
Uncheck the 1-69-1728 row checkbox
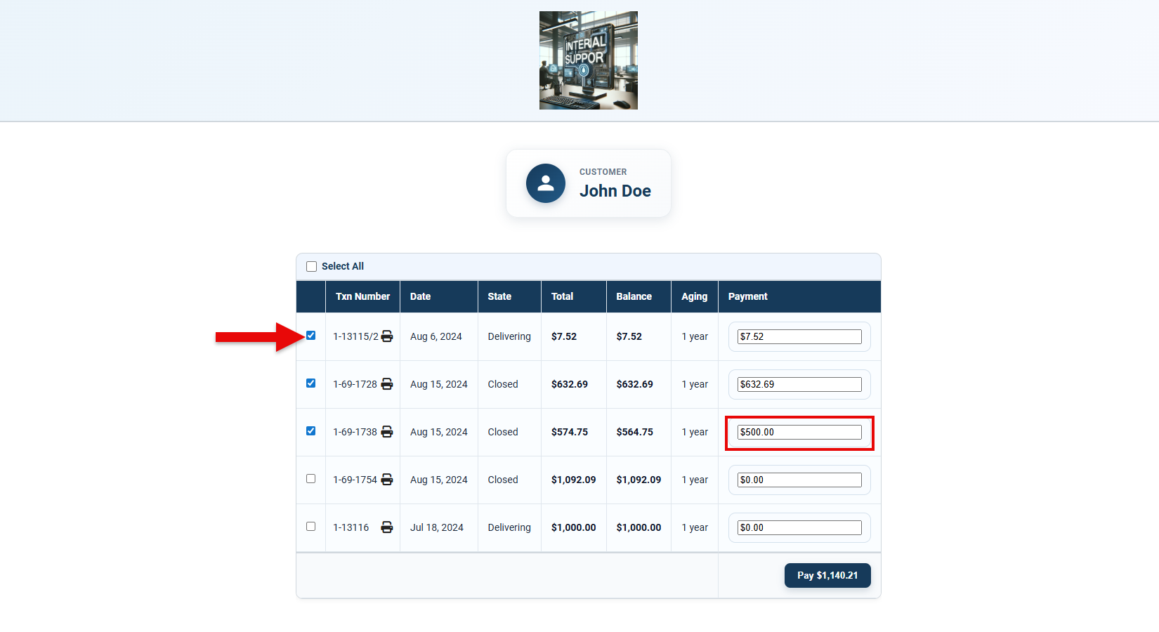click(x=311, y=383)
